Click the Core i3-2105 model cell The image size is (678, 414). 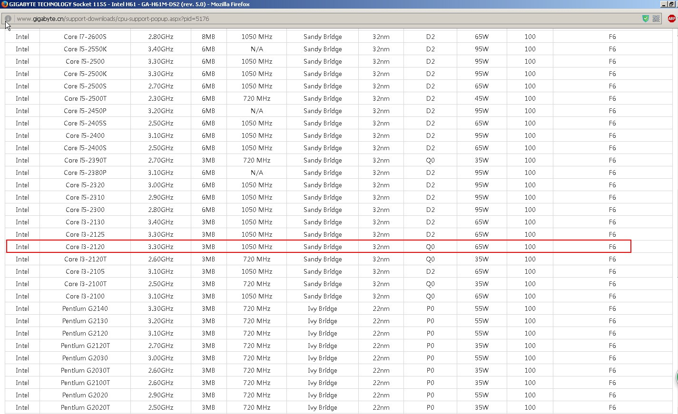(x=85, y=271)
